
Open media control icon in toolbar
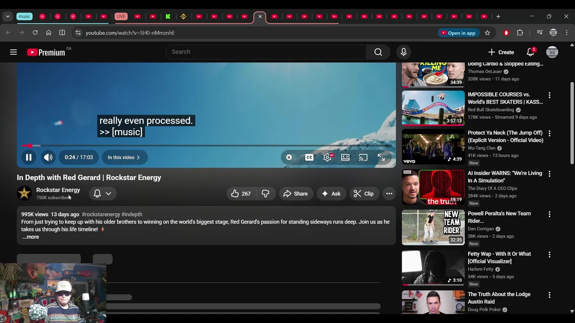tap(540, 33)
